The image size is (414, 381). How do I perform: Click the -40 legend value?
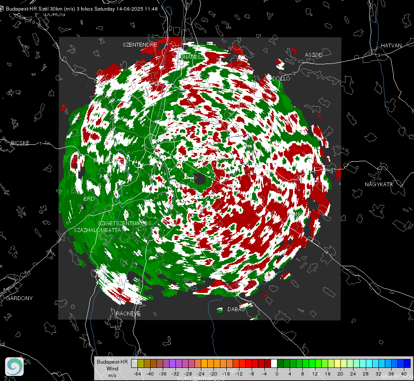pos(150,374)
